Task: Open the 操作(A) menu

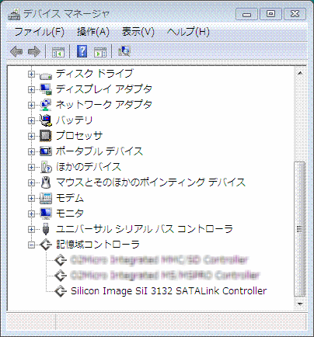Action: coord(93,32)
